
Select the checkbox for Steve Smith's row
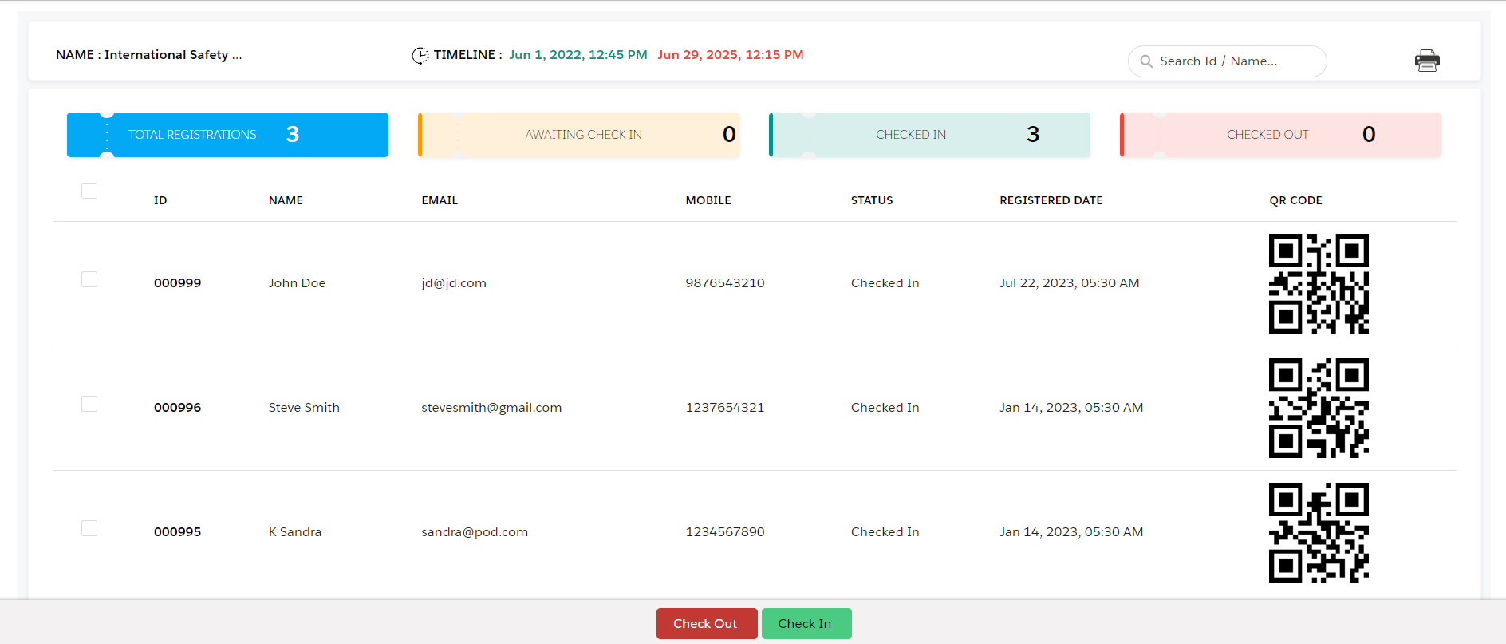[x=89, y=404]
